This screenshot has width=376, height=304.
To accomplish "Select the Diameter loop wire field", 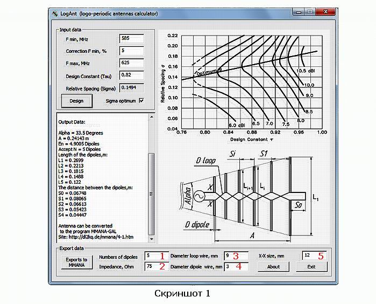I will pyautogui.click(x=236, y=256).
